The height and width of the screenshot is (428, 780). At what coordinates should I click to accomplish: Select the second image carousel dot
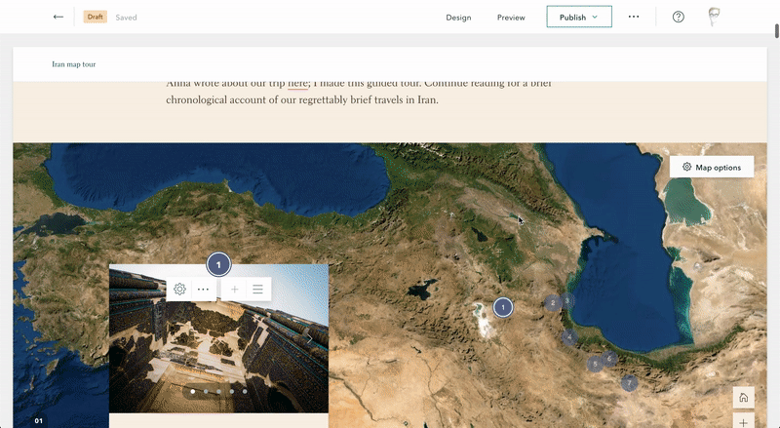[206, 392]
